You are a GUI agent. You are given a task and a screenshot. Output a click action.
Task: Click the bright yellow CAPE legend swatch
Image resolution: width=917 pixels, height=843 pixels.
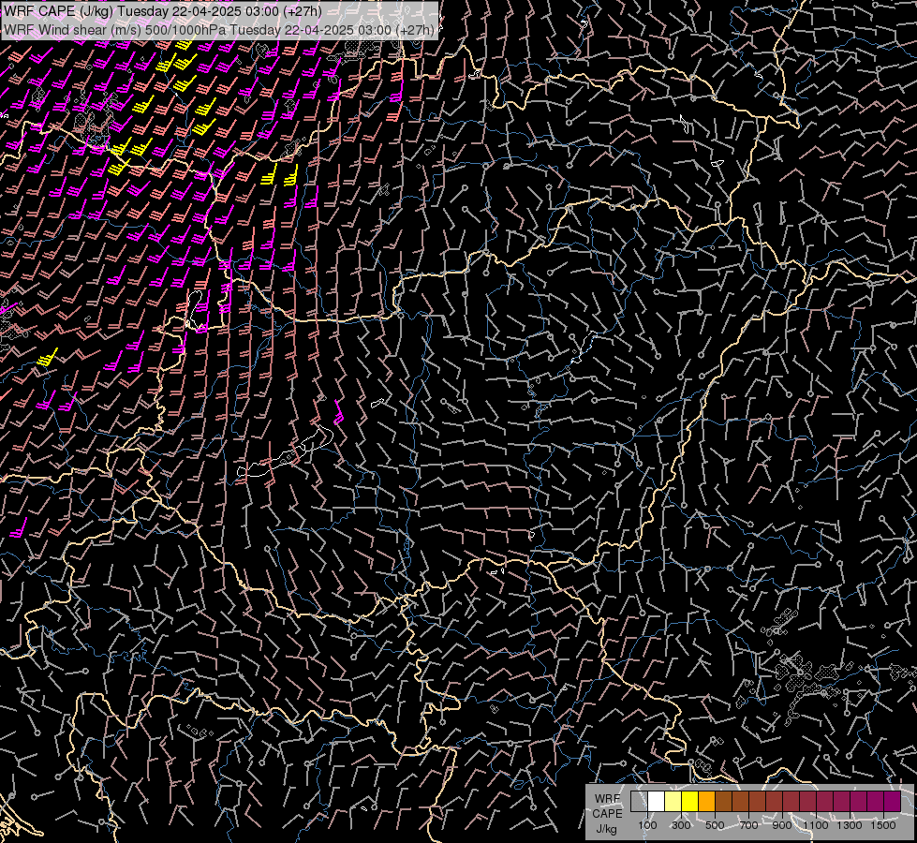690,802
